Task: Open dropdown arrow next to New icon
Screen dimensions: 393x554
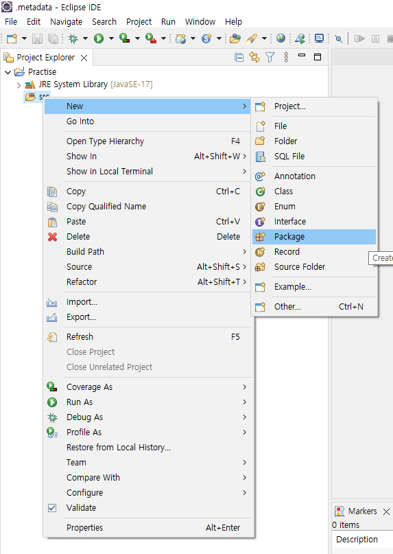Action: tap(25, 38)
